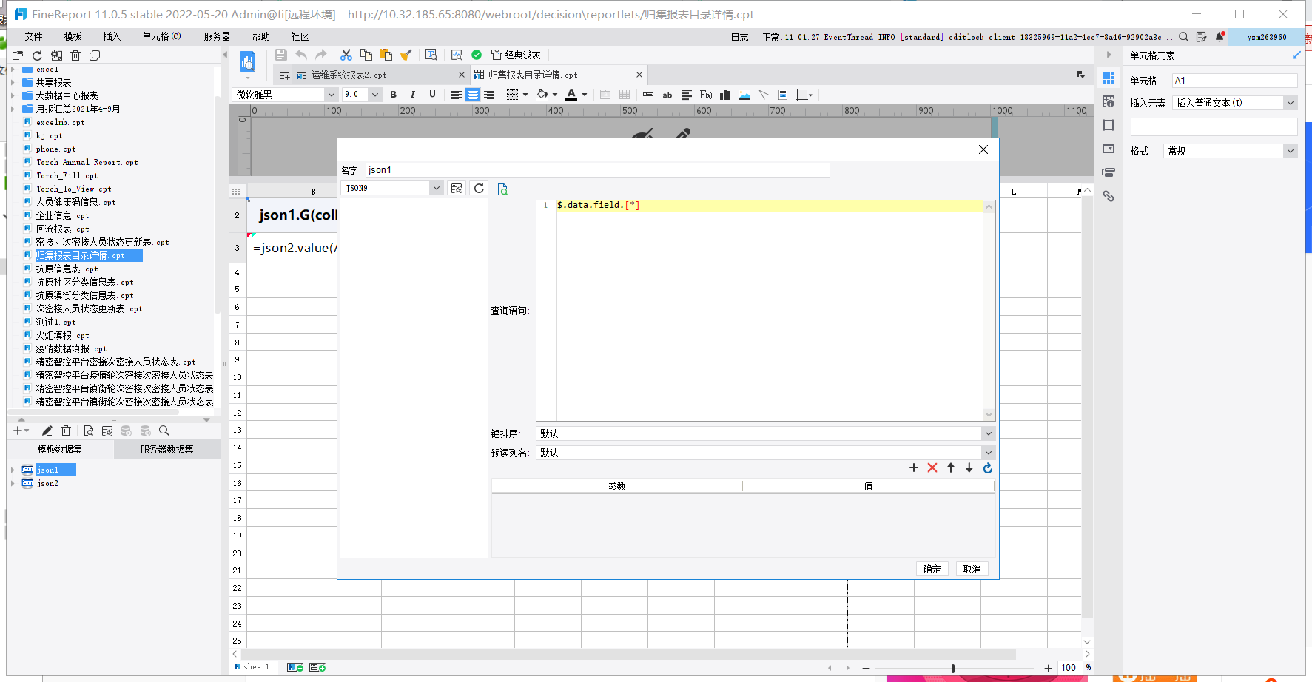This screenshot has height=682, width=1312.
Task: Click the 名字 input containing json1
Action: (x=597, y=170)
